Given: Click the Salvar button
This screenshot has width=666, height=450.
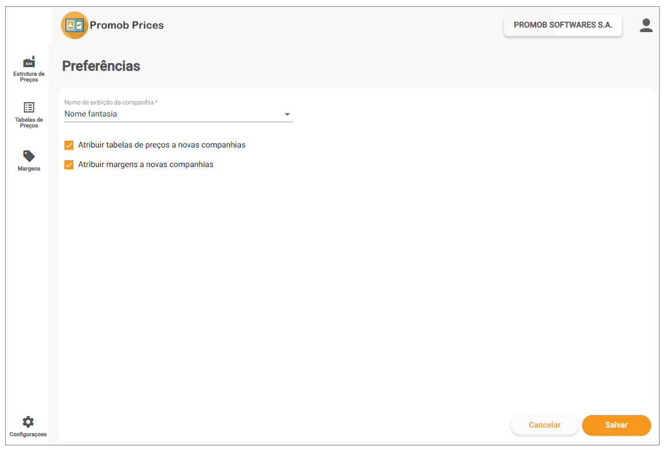Looking at the screenshot, I should 617,425.
